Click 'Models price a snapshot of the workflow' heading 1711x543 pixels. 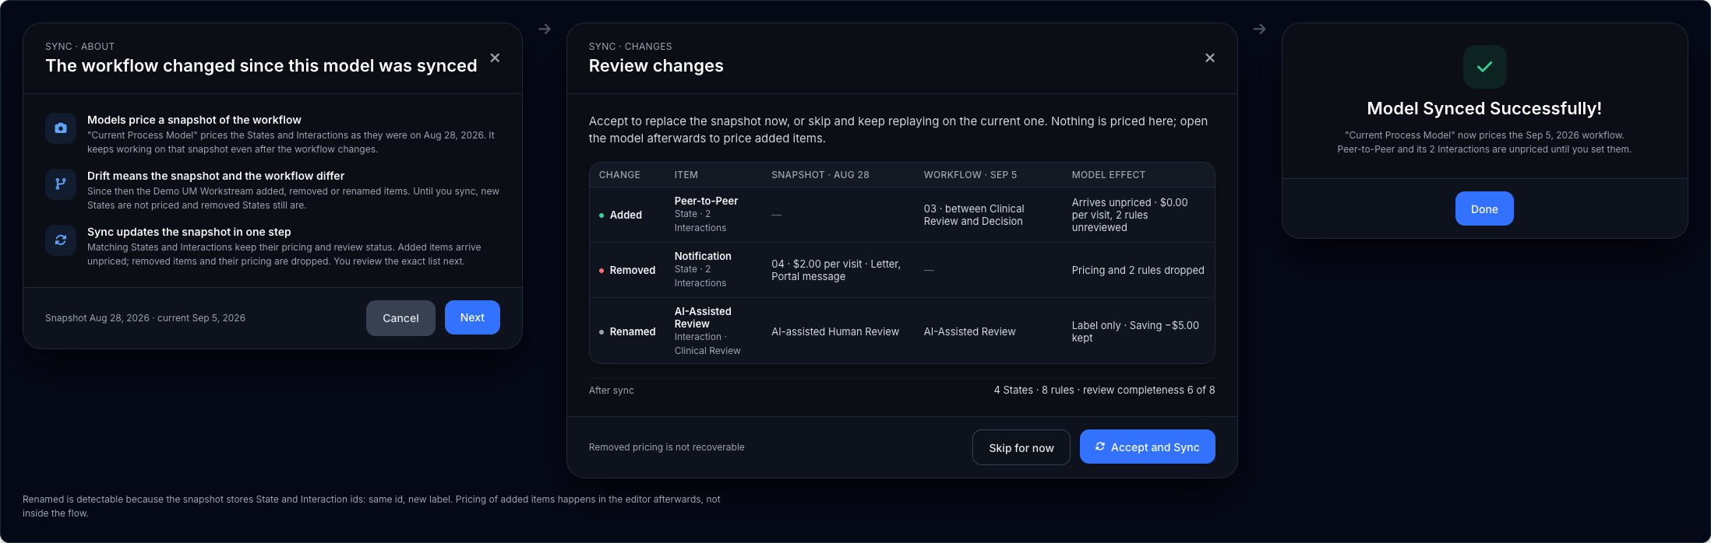[194, 120]
